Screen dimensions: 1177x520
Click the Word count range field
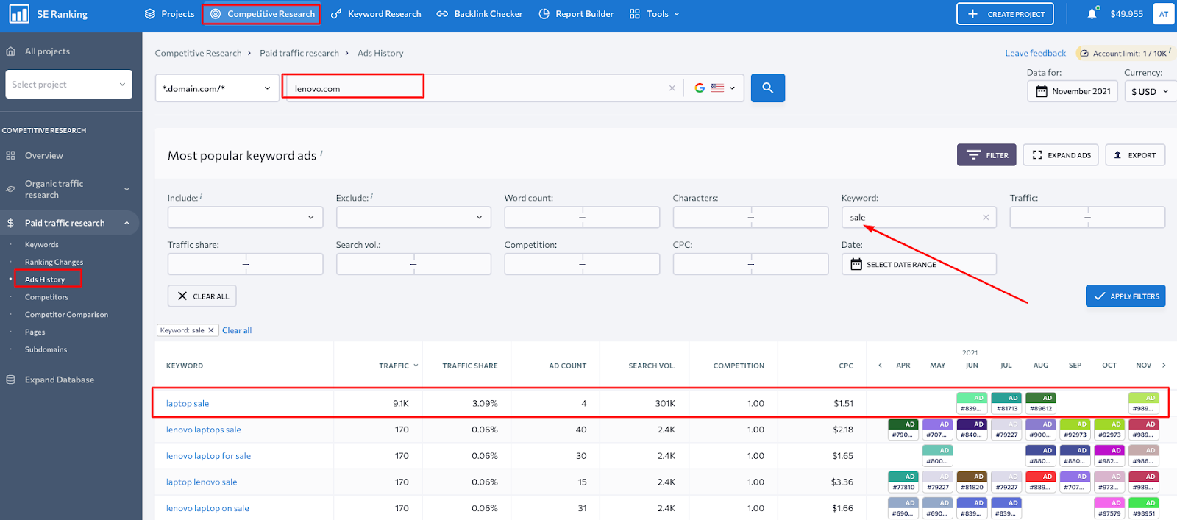coord(582,217)
